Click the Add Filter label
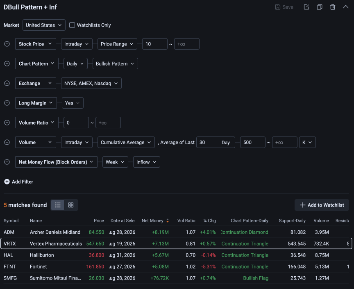 coord(23,182)
